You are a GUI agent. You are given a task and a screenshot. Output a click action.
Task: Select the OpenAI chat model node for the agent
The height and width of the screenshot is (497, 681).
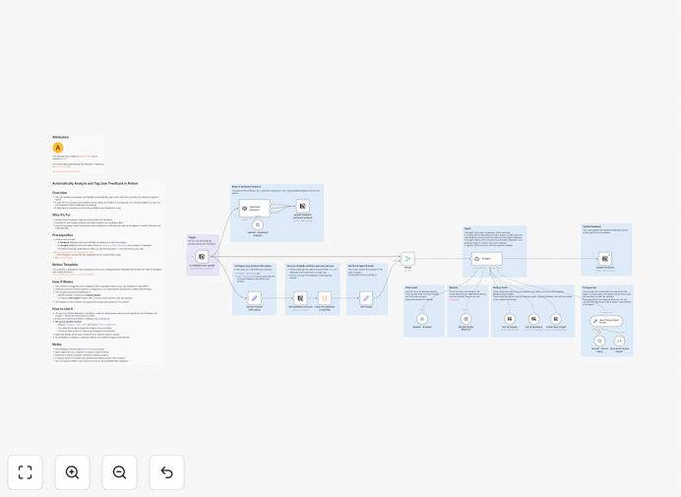tap(422, 319)
